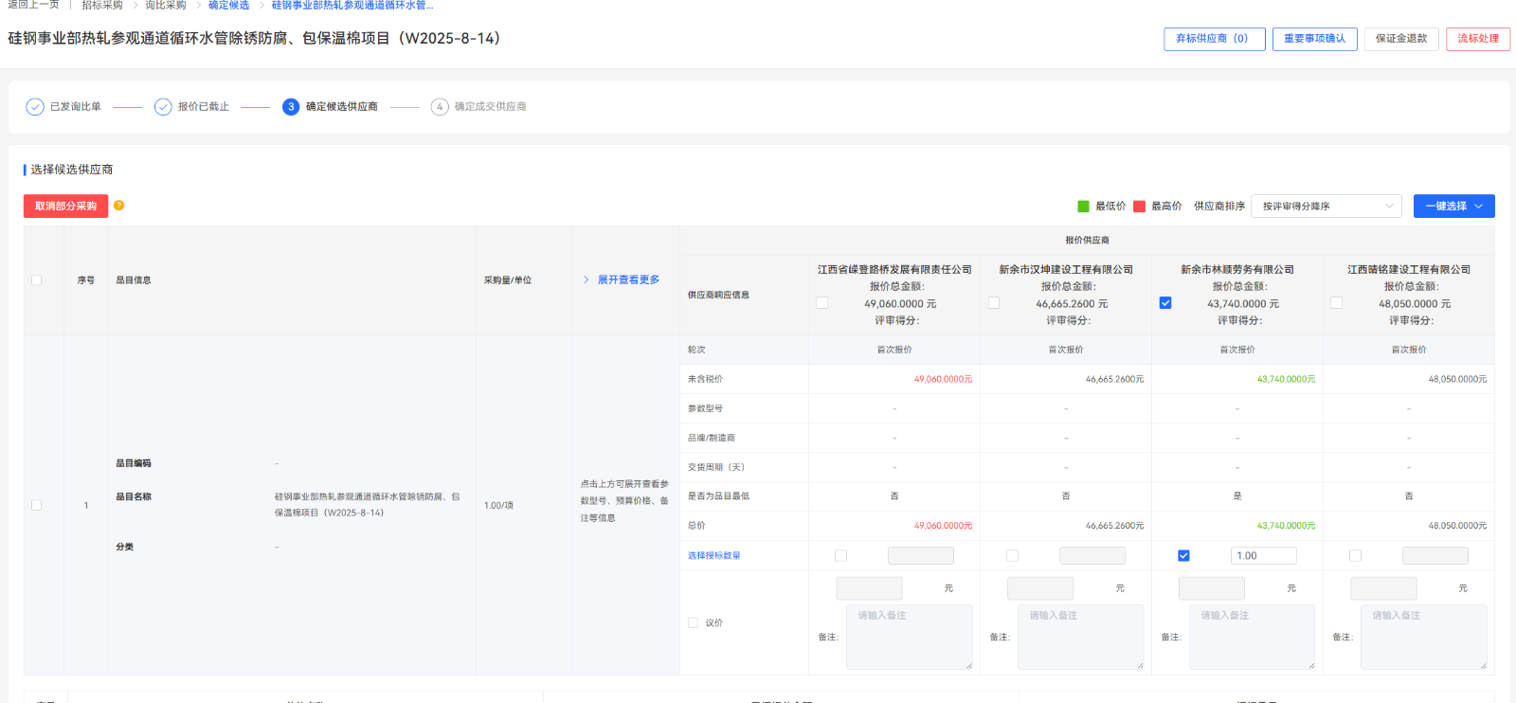The image size is (1516, 703).
Task: Click the step 4 circle 确定成交供应商
Action: 440,107
